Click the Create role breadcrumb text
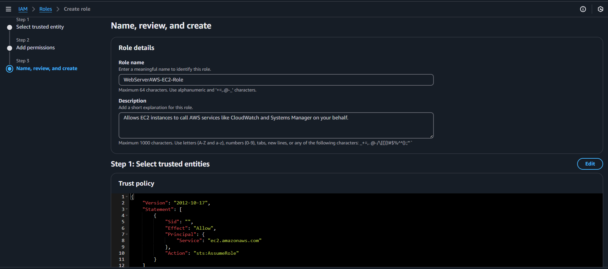The height and width of the screenshot is (269, 608). [x=77, y=9]
